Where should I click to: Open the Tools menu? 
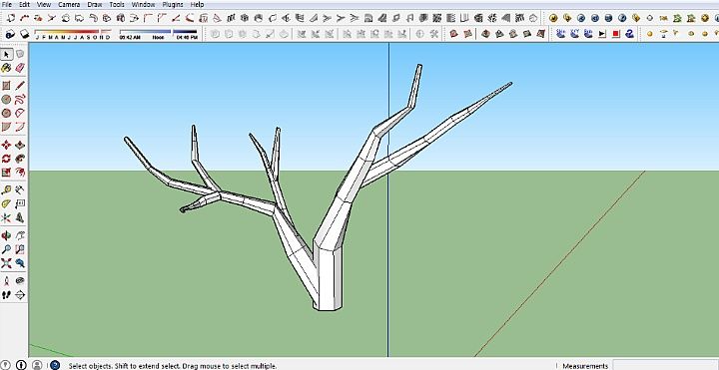pos(117,4)
